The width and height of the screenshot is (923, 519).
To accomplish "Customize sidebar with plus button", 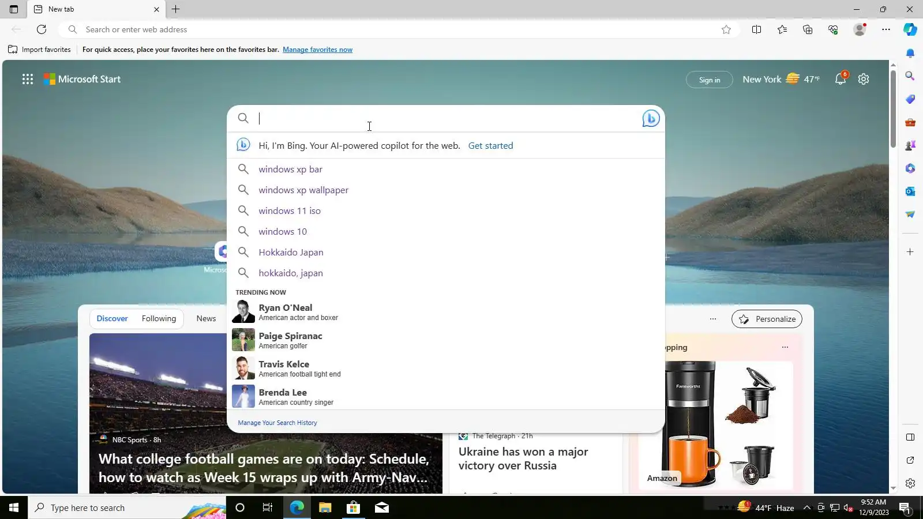I will pyautogui.click(x=910, y=252).
